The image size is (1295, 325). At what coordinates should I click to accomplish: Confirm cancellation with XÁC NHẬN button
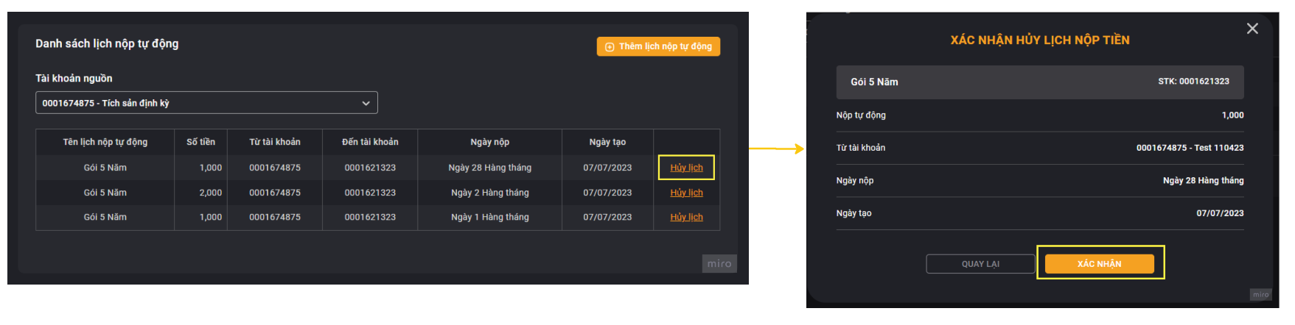pyautogui.click(x=1099, y=264)
